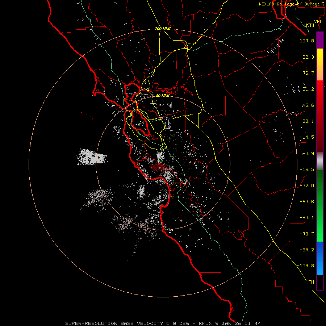
Task: Pick the green segment of the color bar
Action: coord(320,206)
